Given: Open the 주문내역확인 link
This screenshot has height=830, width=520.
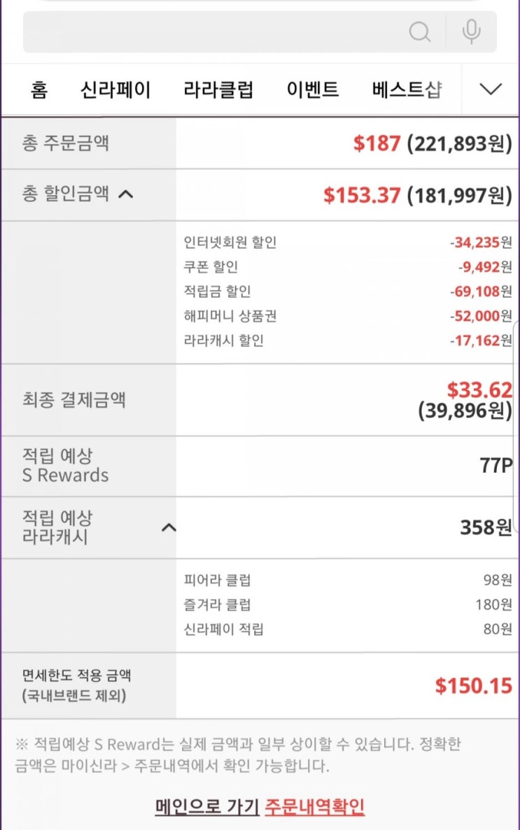Looking at the screenshot, I should (x=314, y=806).
